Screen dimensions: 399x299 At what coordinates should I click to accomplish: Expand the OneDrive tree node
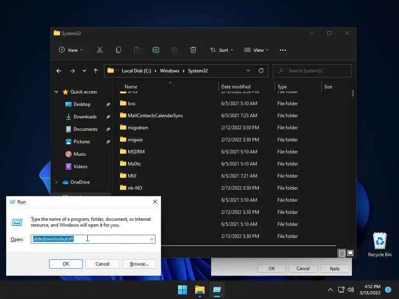(x=56, y=182)
